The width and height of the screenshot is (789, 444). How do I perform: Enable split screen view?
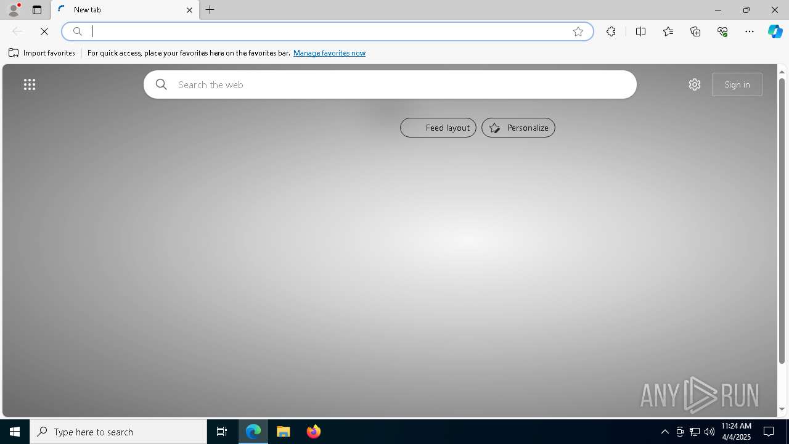641,31
